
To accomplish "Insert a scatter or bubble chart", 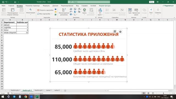I will point(75,14).
